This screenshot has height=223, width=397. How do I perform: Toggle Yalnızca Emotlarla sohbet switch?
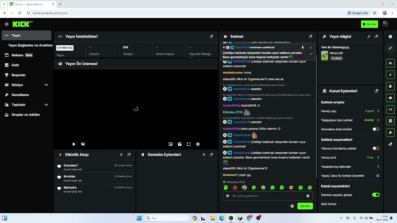pos(376,148)
